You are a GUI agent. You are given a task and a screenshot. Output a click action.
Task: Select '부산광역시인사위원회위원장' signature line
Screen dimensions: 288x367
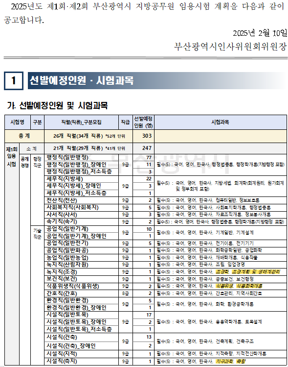click(230, 47)
